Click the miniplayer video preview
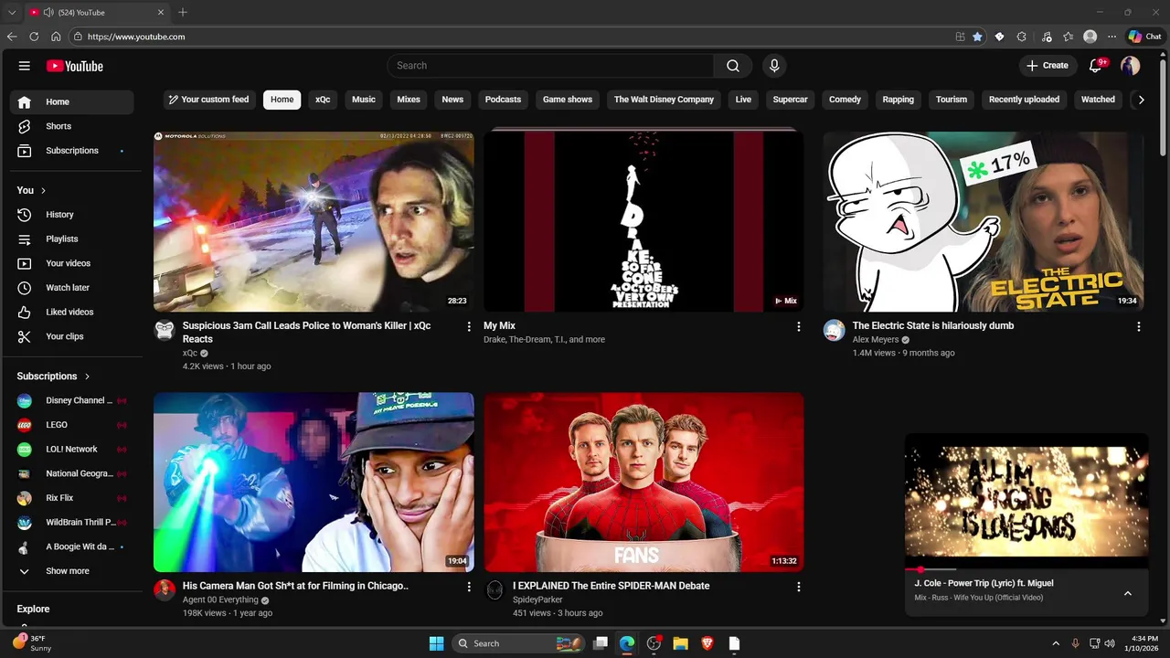Screen dimensions: 1170x658 click(1026, 501)
